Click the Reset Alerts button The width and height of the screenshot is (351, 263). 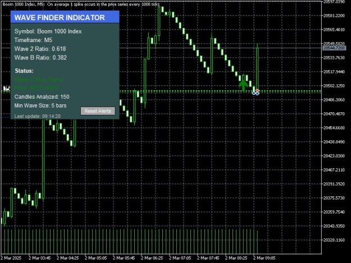pyautogui.click(x=98, y=111)
